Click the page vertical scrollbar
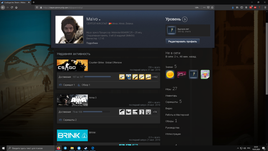 [x=267, y=58]
